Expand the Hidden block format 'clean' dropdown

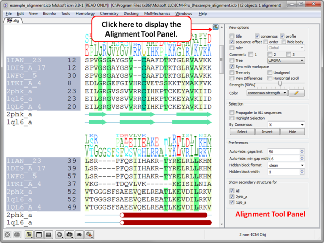(286, 165)
